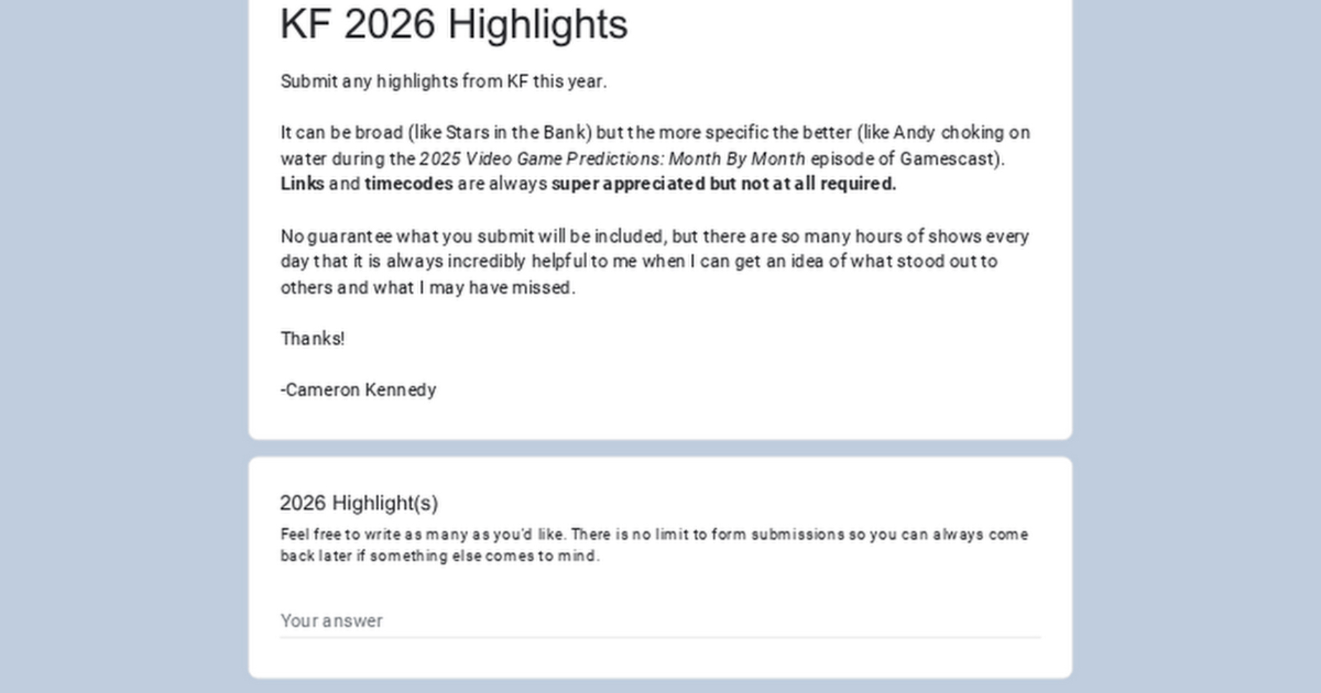The width and height of the screenshot is (1321, 693).
Task: Click 'back later if something else comes to mind'
Action: point(439,556)
